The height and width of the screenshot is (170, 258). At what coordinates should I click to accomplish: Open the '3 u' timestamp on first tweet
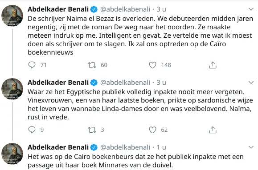(161, 9)
